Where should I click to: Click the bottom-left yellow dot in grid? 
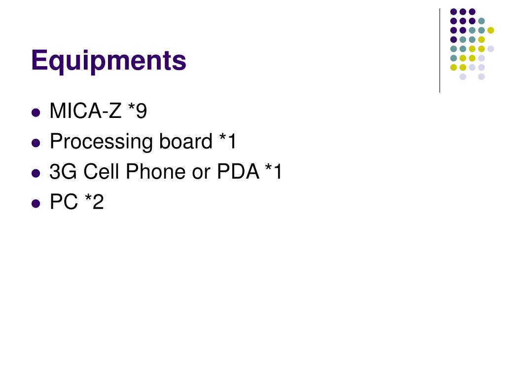454,67
